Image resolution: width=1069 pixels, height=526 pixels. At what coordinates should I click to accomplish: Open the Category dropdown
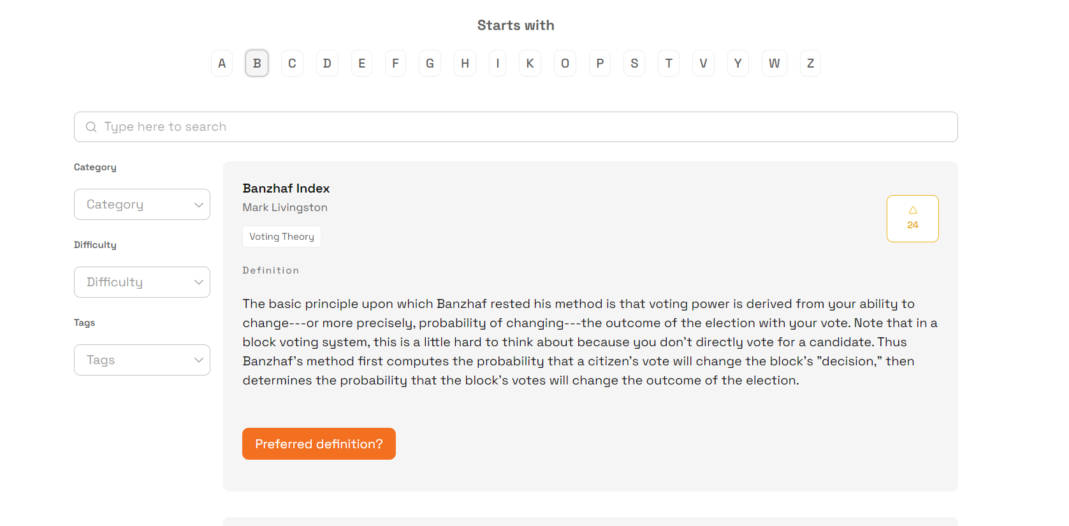tap(142, 205)
